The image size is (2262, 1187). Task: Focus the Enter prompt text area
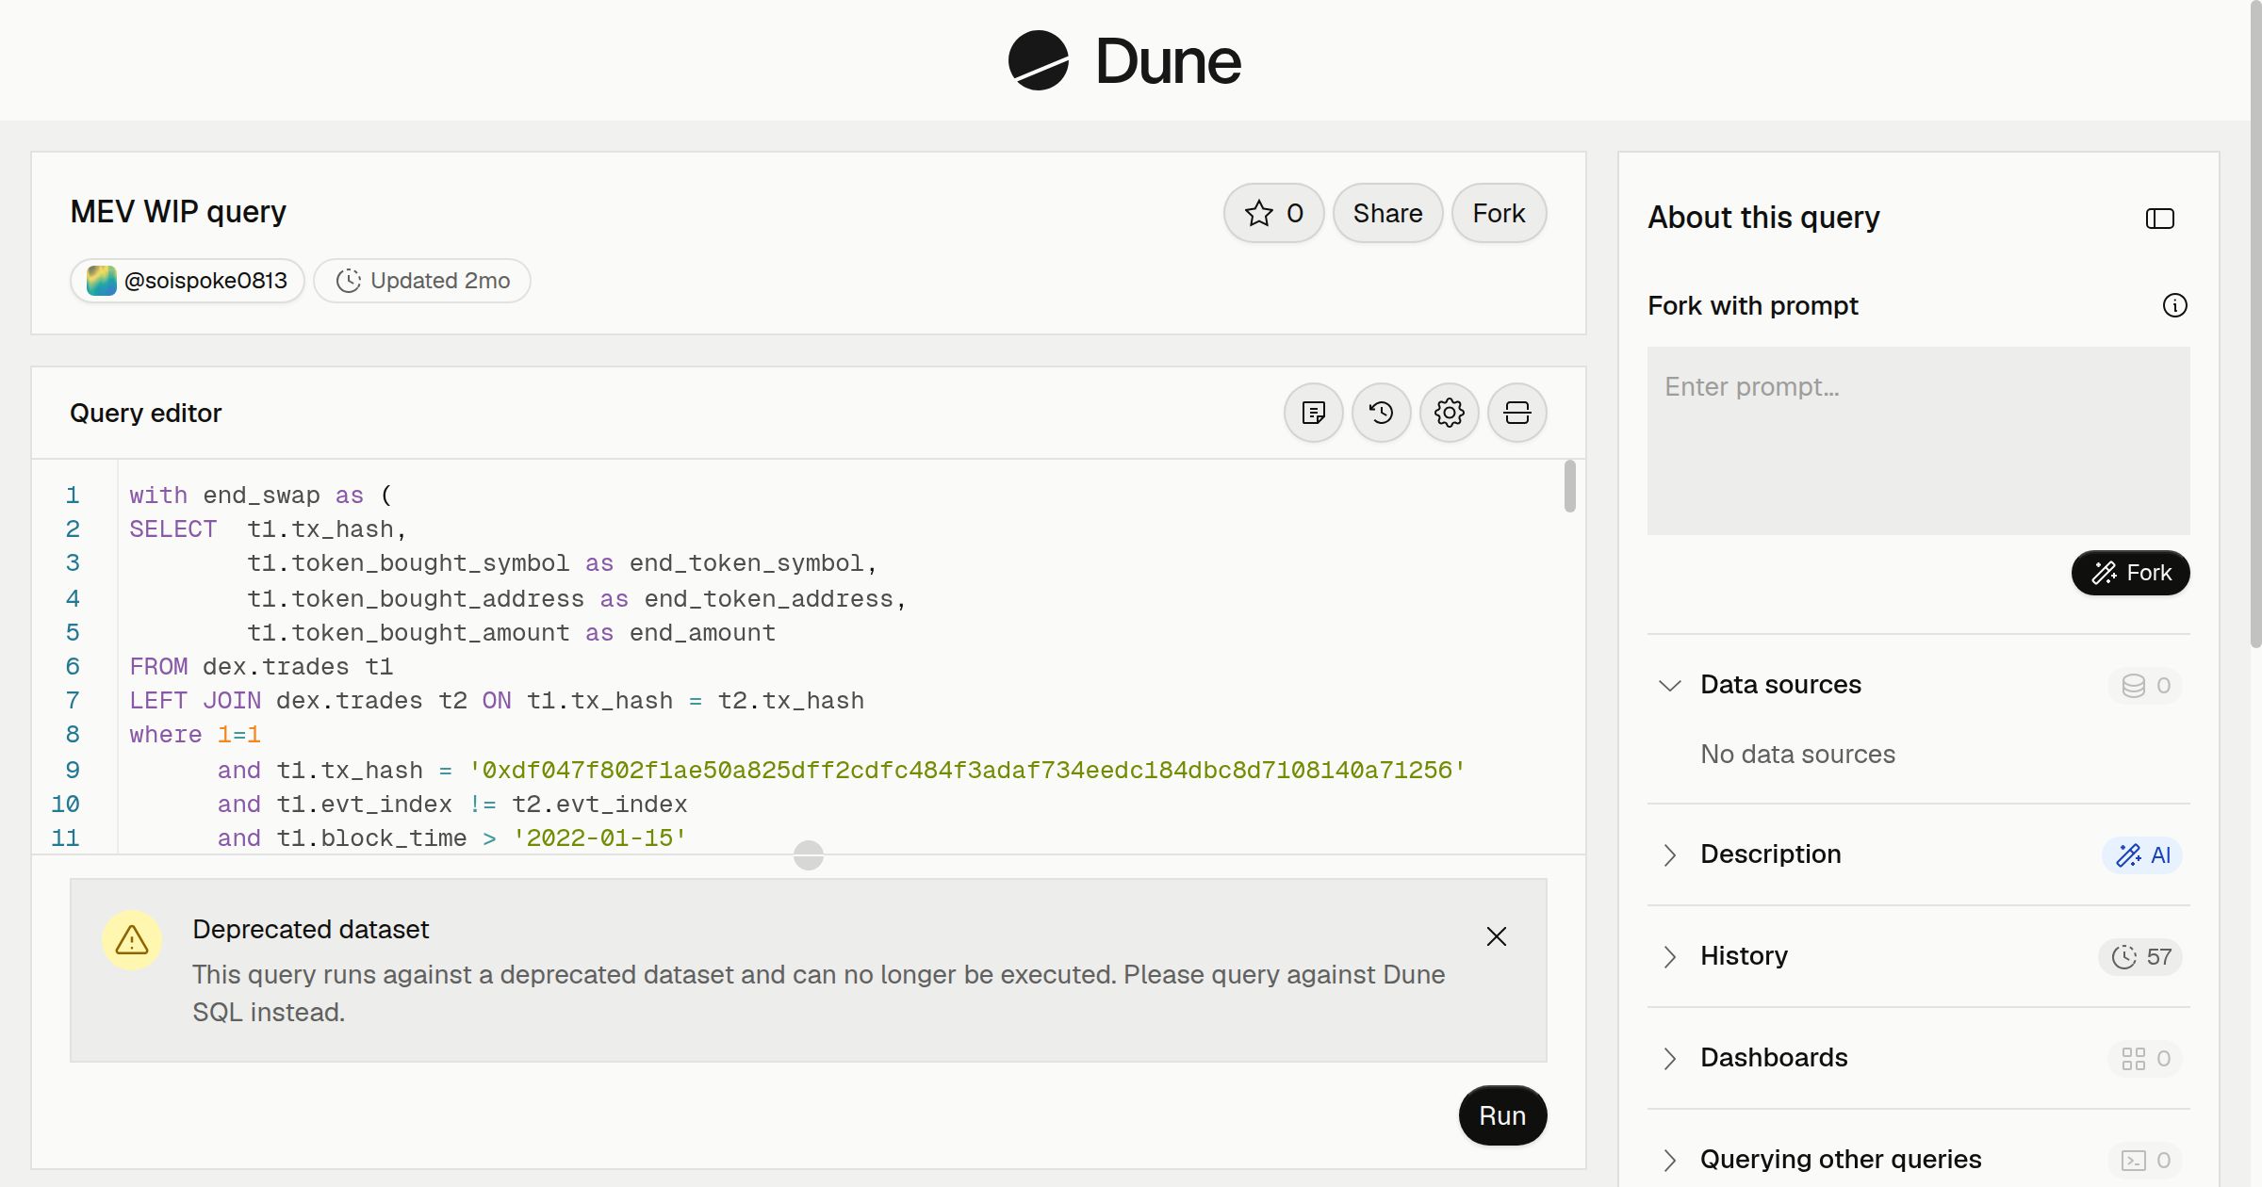click(x=1918, y=441)
